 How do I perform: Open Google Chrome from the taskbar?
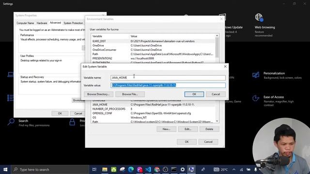[x=157, y=170]
